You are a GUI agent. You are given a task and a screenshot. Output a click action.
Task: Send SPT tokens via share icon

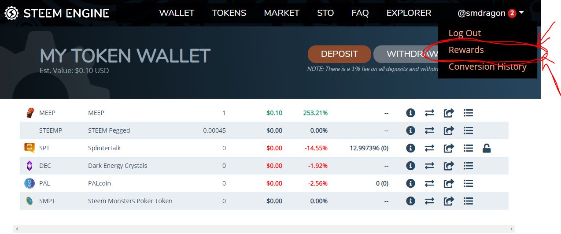coord(449,148)
